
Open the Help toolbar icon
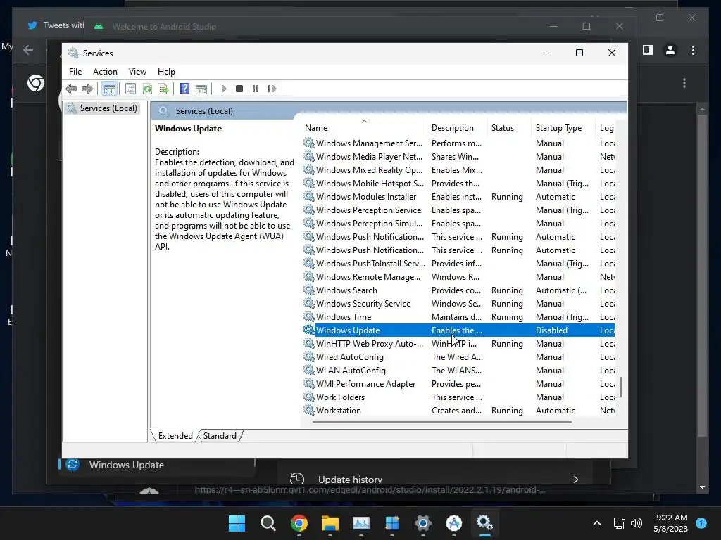(x=185, y=89)
